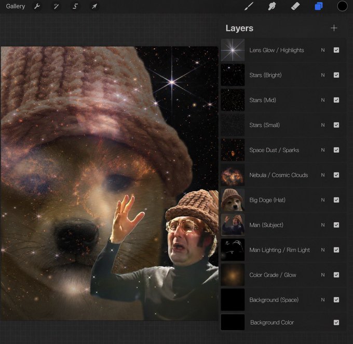Image resolution: width=353 pixels, height=344 pixels.
Task: Select the Background (Space) thumbnail
Action: [x=233, y=299]
